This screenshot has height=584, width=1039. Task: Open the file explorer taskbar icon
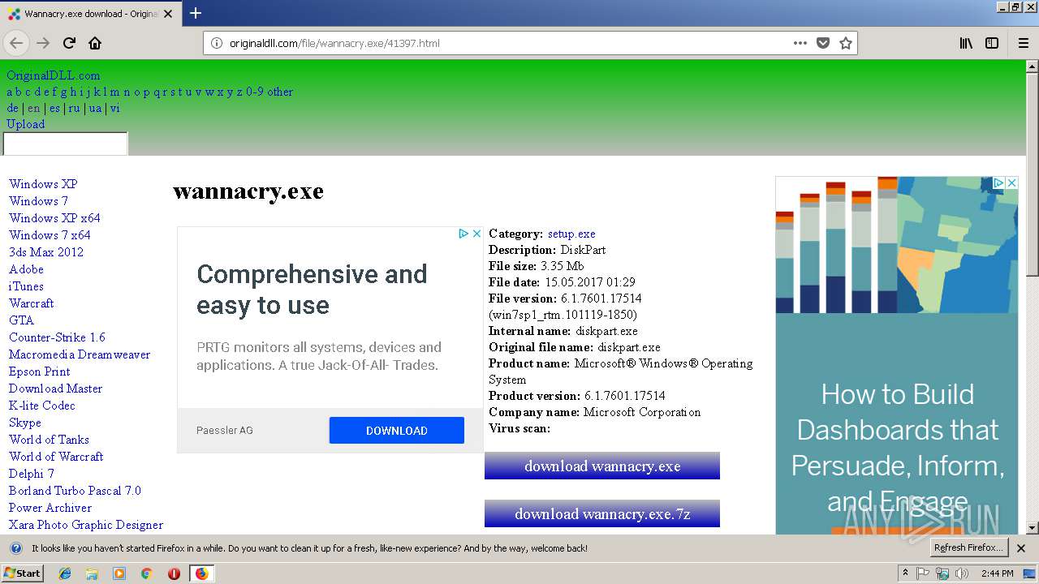tap(92, 573)
